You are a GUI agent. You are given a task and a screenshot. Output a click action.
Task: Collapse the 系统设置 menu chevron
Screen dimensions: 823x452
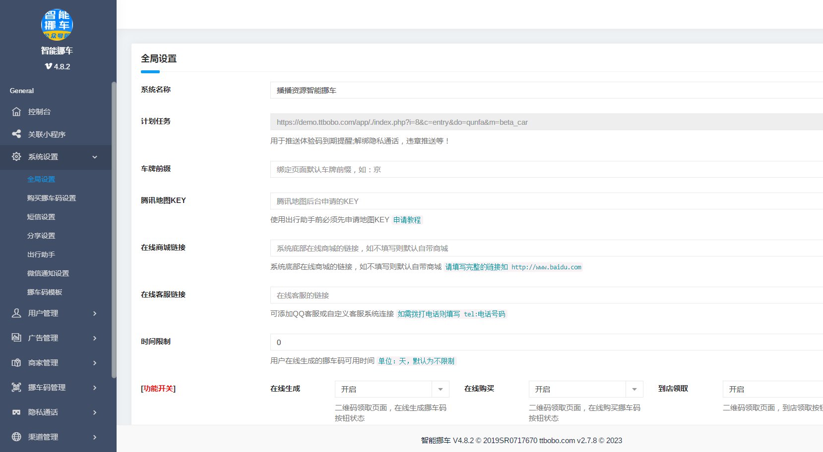pyautogui.click(x=95, y=157)
